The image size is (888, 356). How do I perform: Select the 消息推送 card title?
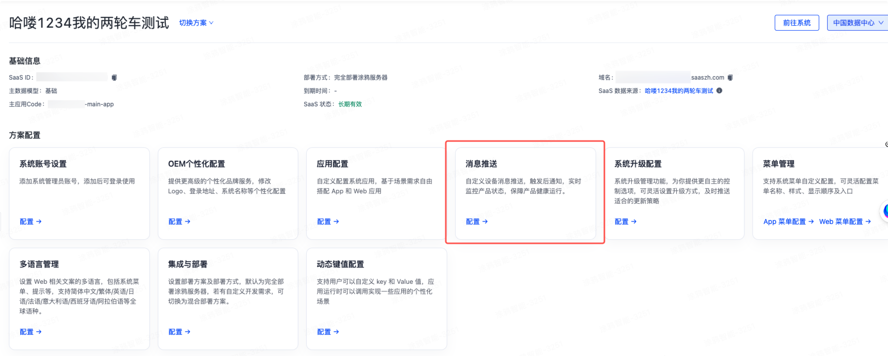481,164
